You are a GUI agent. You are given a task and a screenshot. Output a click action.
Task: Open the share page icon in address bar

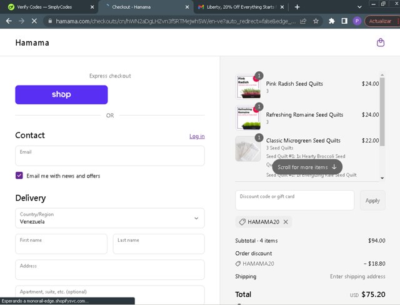[x=303, y=21]
